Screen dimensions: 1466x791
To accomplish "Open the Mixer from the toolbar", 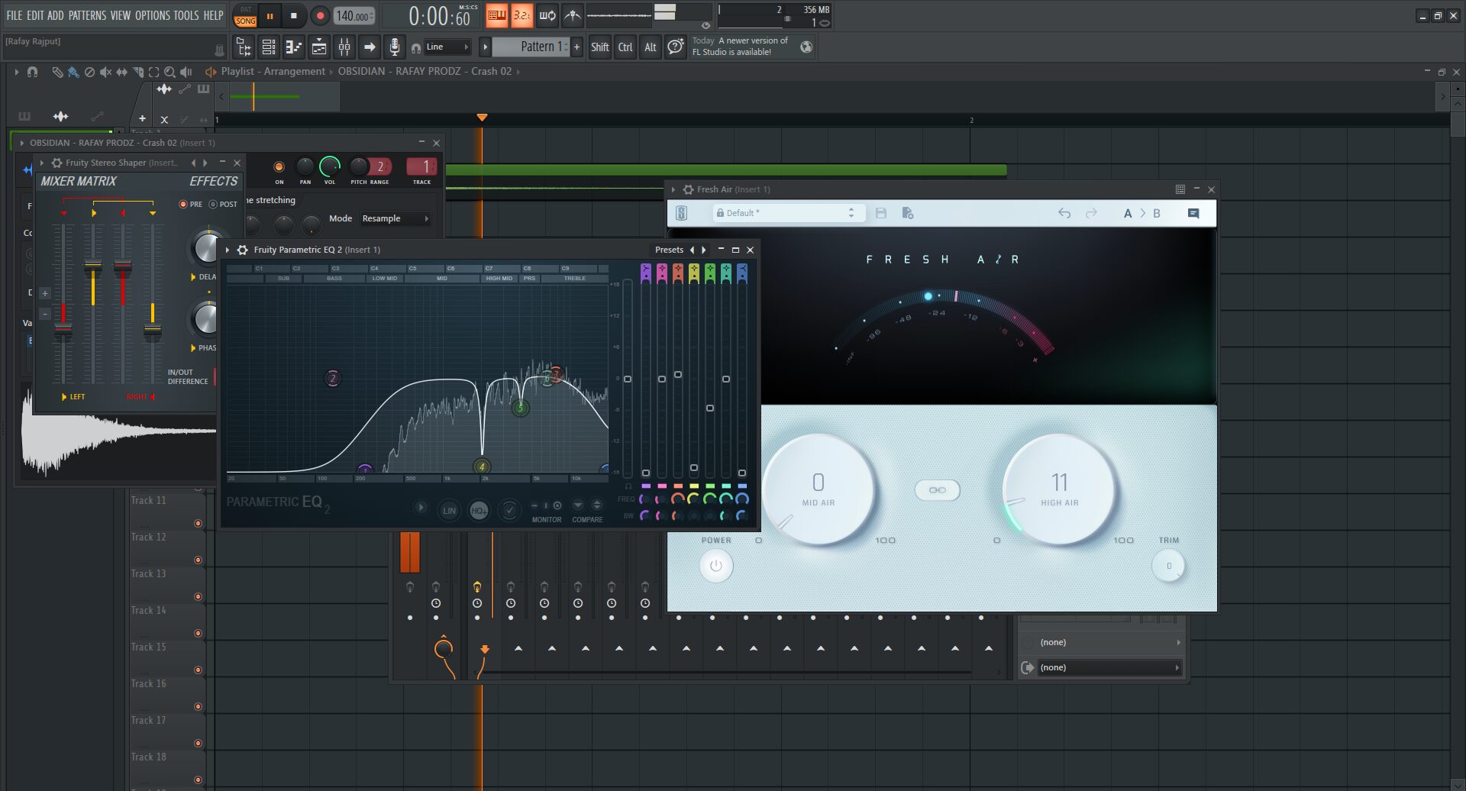I will pyautogui.click(x=344, y=47).
